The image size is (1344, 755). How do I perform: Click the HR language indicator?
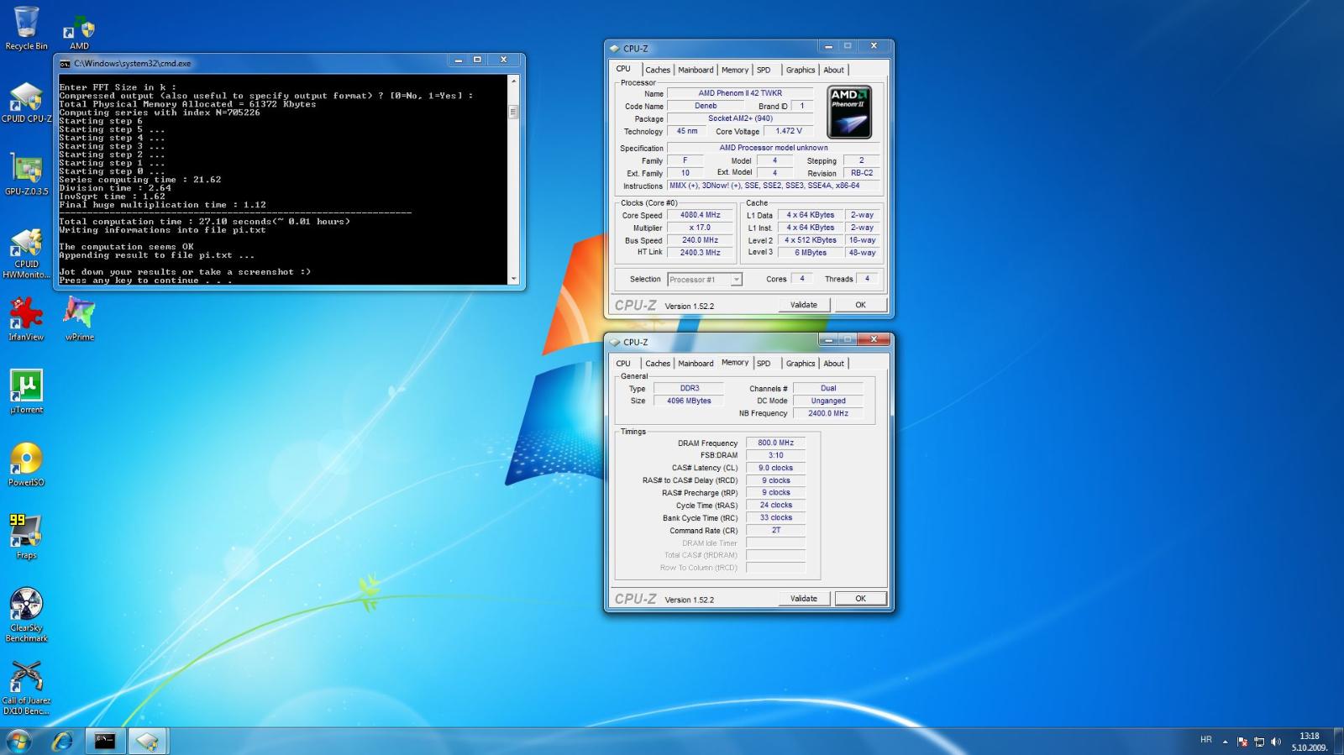click(x=1206, y=740)
